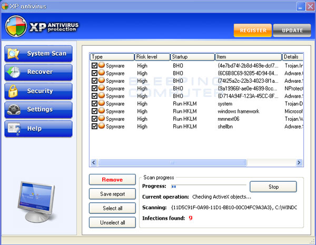Stop the scan in progress
The width and height of the screenshot is (316, 245).
[273, 187]
